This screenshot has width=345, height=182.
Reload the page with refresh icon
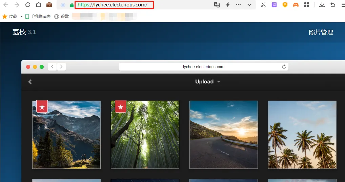(28, 5)
